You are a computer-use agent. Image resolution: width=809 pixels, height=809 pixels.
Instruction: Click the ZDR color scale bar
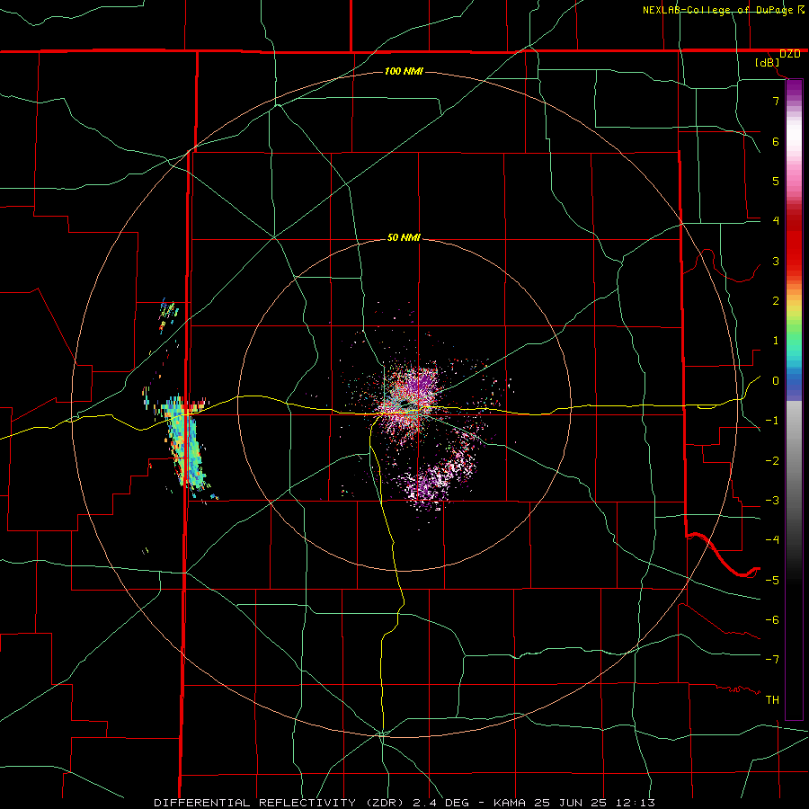coord(794,399)
